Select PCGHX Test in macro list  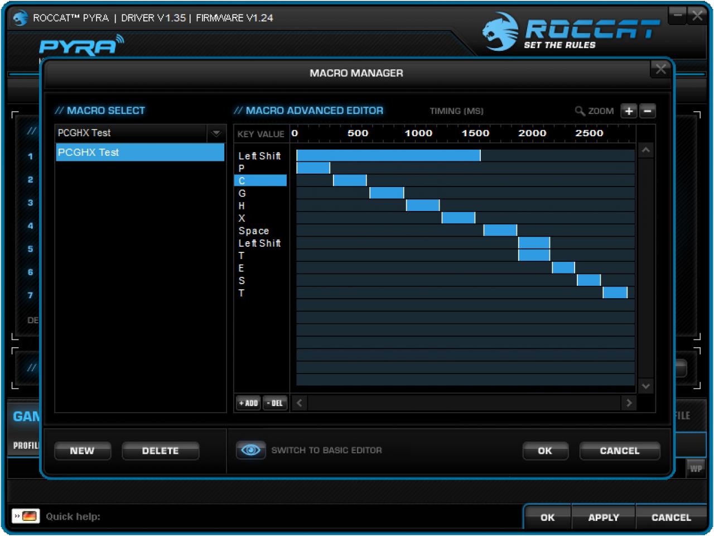[140, 152]
